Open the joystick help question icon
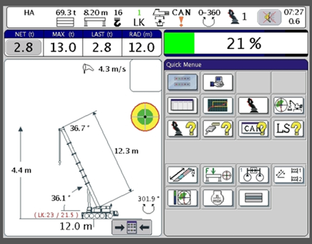Screen dimensions: 312x244 [182, 128]
